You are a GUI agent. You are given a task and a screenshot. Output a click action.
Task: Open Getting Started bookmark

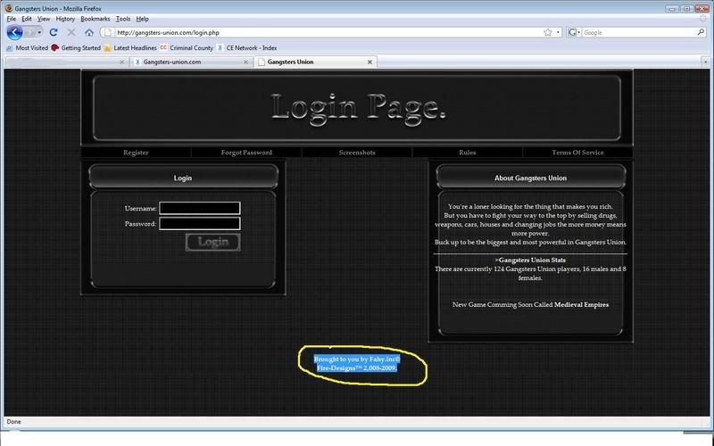click(x=75, y=47)
